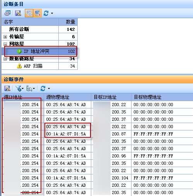
Task: Sort by the 源物理地址 column header
Action: coord(67,97)
